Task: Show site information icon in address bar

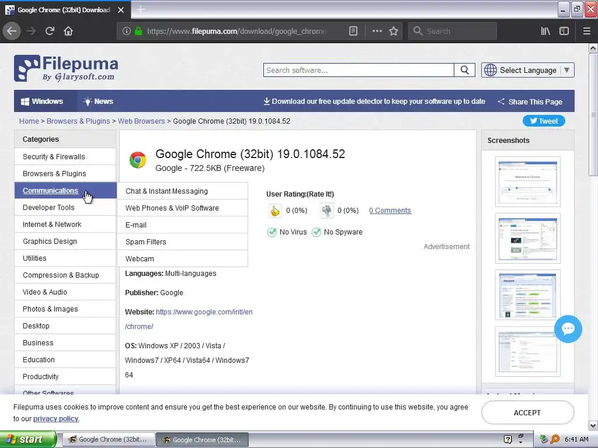Action: [x=127, y=31]
